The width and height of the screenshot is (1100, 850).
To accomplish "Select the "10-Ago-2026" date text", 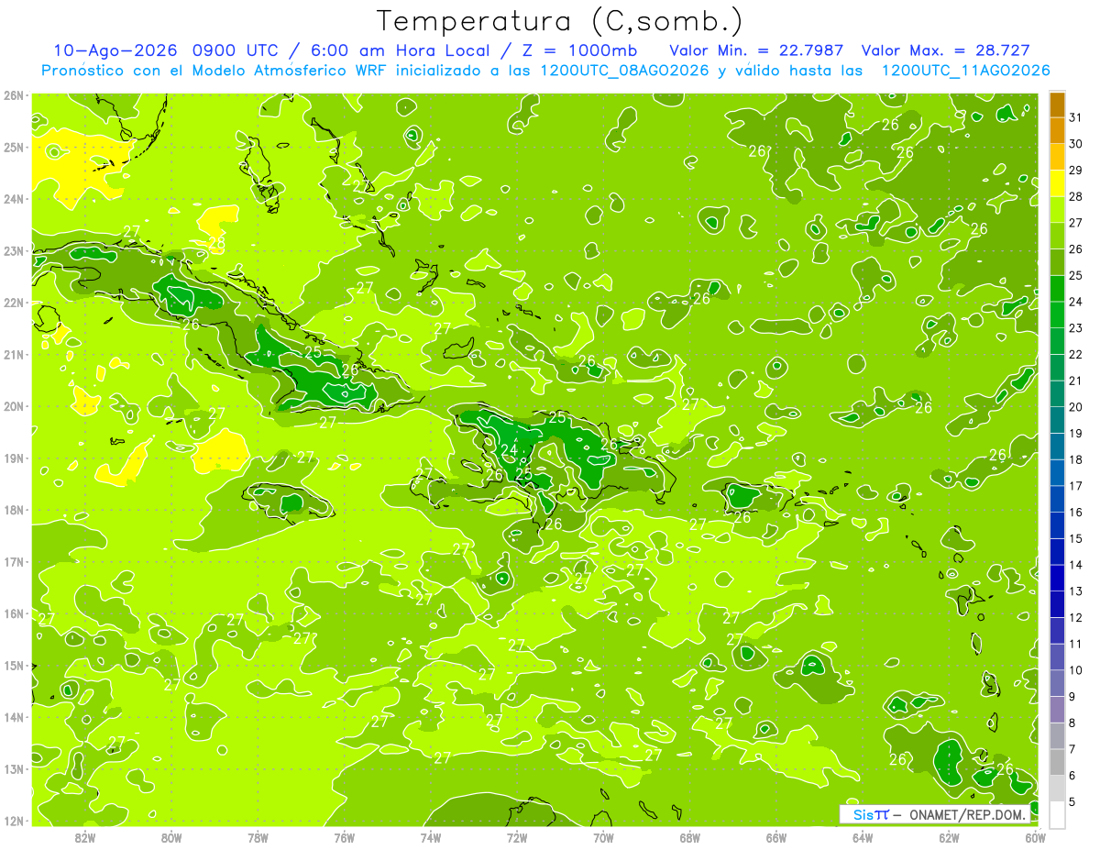I will pos(116,50).
